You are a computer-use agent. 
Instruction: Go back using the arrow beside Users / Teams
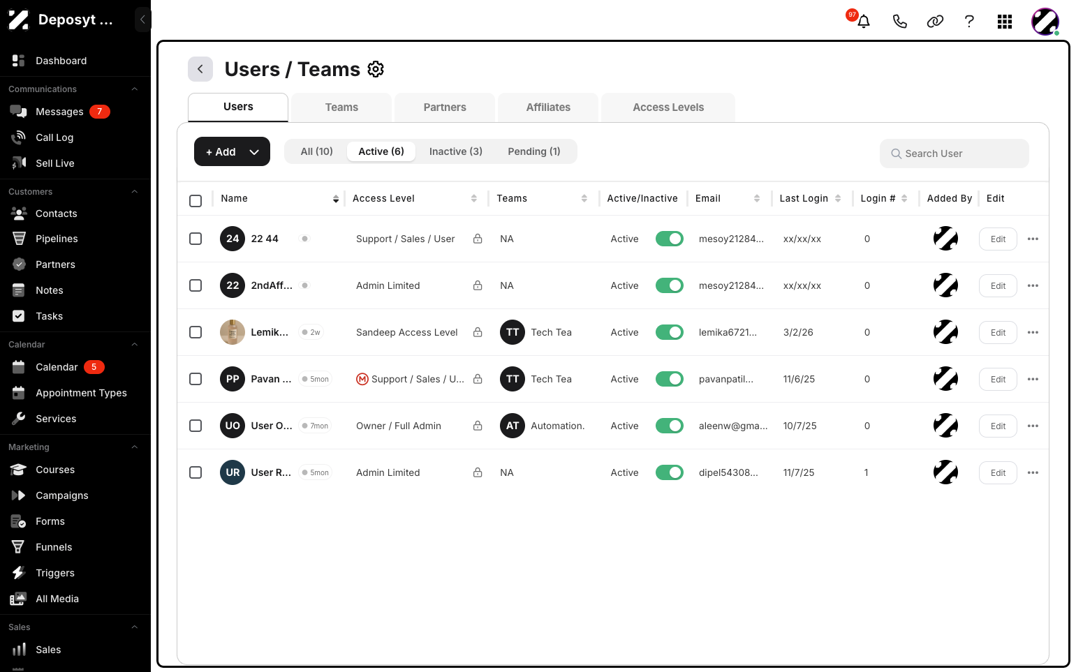(200, 69)
